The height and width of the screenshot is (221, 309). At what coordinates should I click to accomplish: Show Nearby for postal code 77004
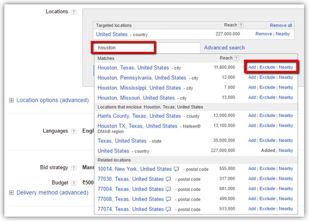pyautogui.click(x=286, y=189)
